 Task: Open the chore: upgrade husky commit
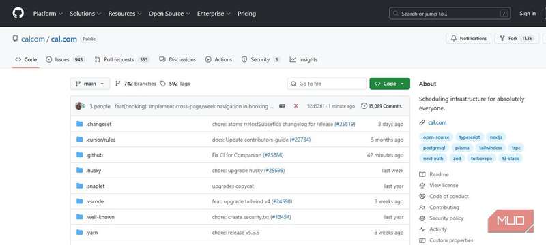pos(238,171)
